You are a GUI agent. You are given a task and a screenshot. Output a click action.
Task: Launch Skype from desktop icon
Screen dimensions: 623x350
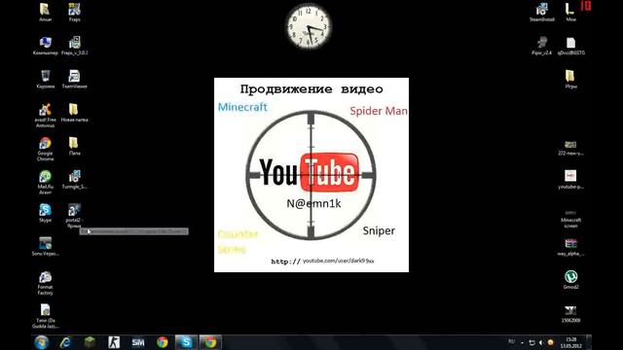[46, 213]
